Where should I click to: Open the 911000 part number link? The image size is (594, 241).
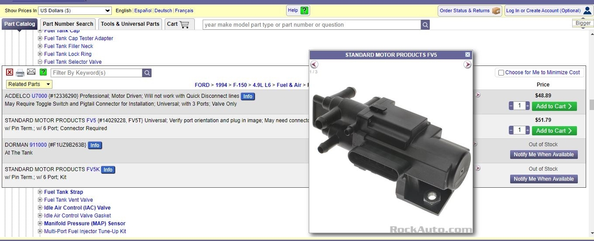coord(38,145)
